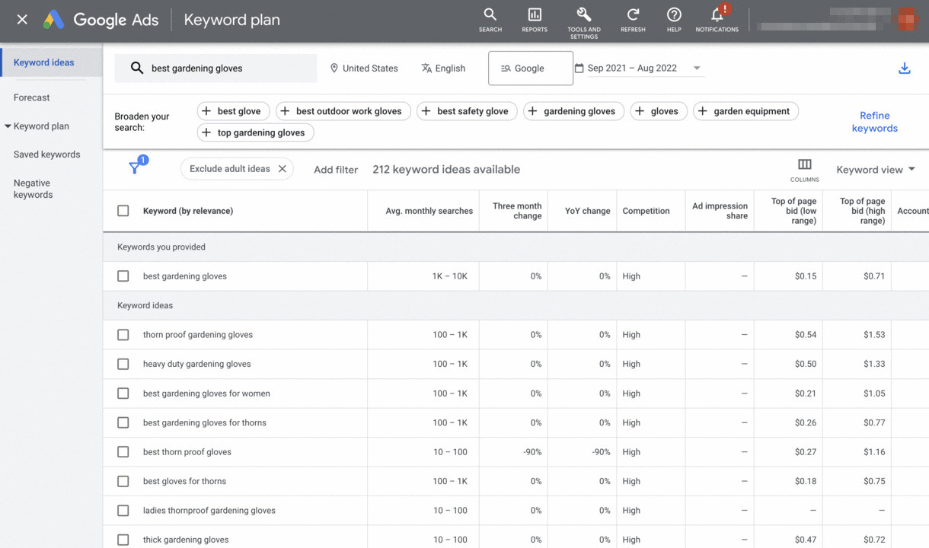This screenshot has width=929, height=548.
Task: Sort by YoY change column header
Action: pos(588,211)
